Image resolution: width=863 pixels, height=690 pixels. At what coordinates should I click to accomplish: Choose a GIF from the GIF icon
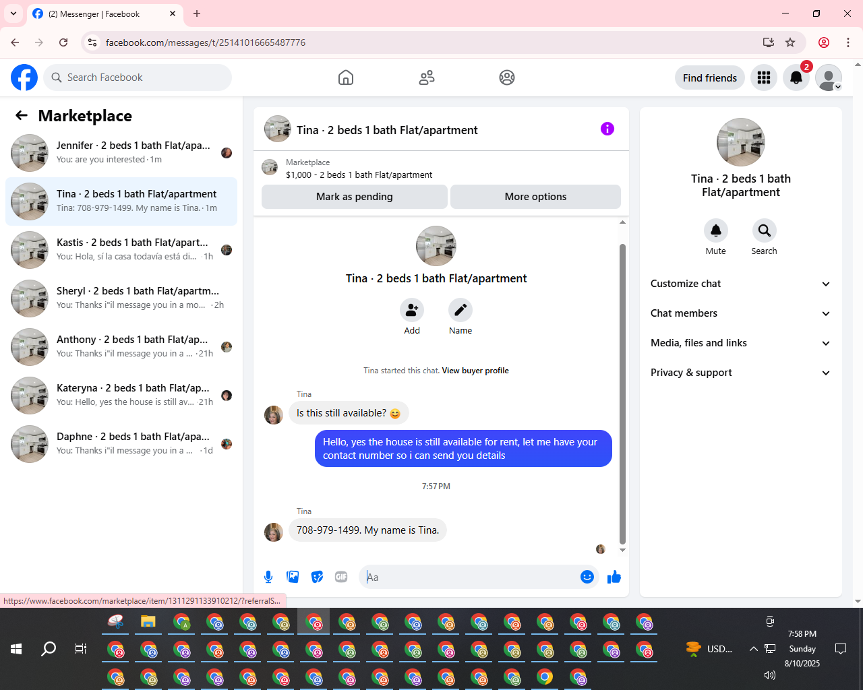(x=341, y=577)
